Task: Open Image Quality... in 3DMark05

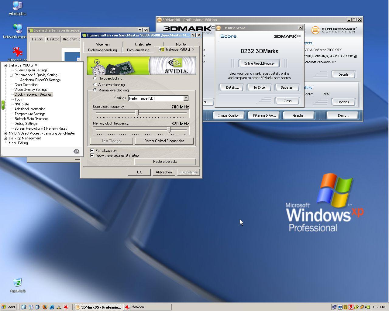Action: click(229, 115)
